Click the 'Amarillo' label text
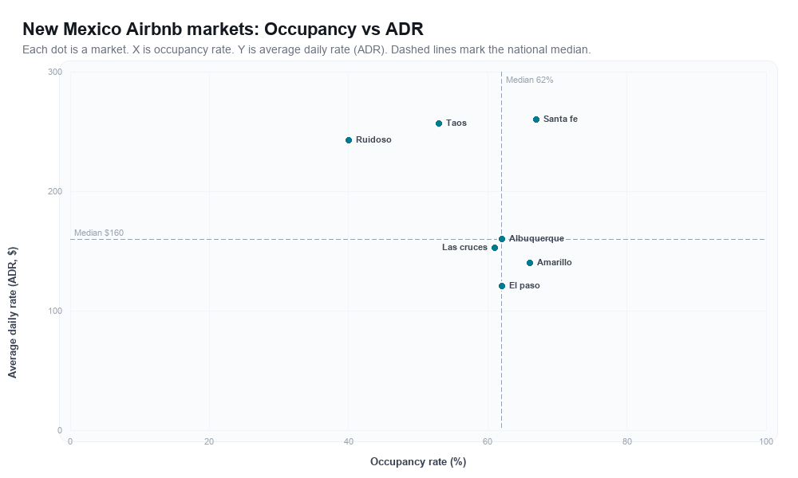The height and width of the screenshot is (478, 798). point(555,263)
